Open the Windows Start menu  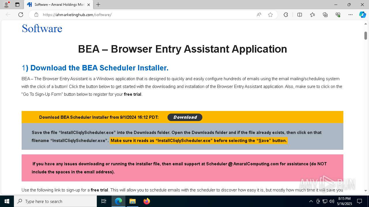tap(7, 201)
